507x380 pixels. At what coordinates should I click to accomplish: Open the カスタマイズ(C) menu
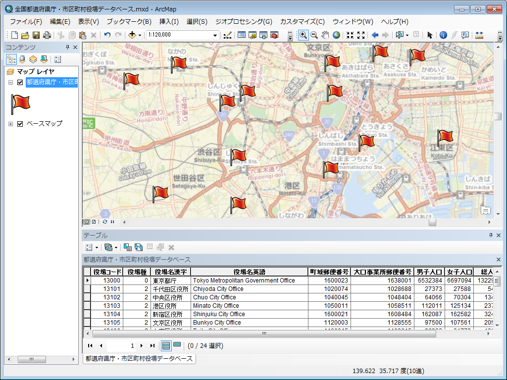[x=303, y=22]
